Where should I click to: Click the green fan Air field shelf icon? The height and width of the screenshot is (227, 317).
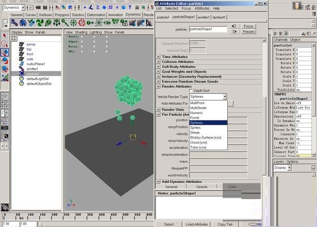point(40,23)
